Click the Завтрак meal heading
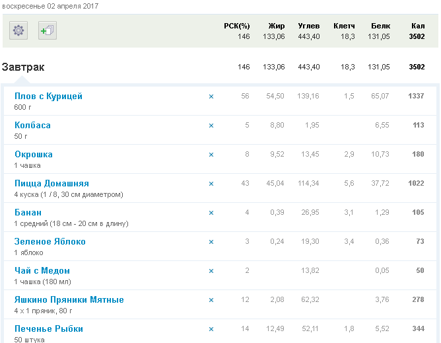The height and width of the screenshot is (343, 441). (23, 67)
